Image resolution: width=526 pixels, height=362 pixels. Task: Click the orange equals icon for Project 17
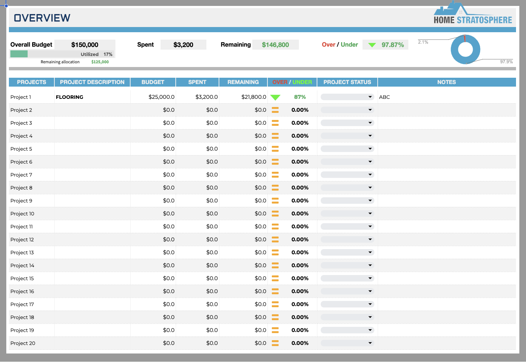pyautogui.click(x=275, y=304)
